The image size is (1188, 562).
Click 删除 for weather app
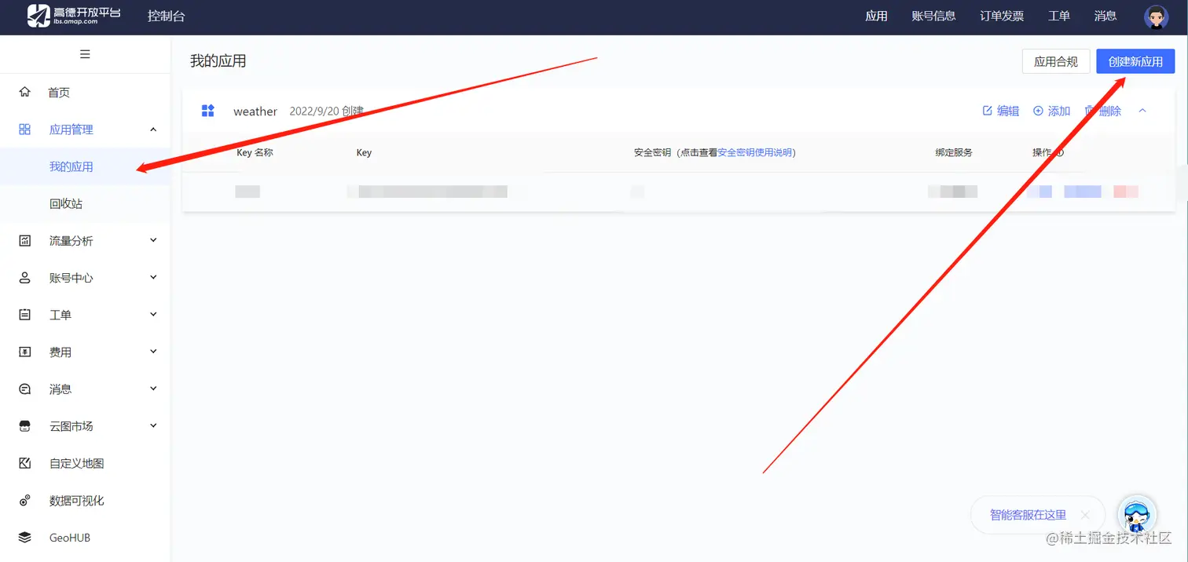pos(1109,111)
